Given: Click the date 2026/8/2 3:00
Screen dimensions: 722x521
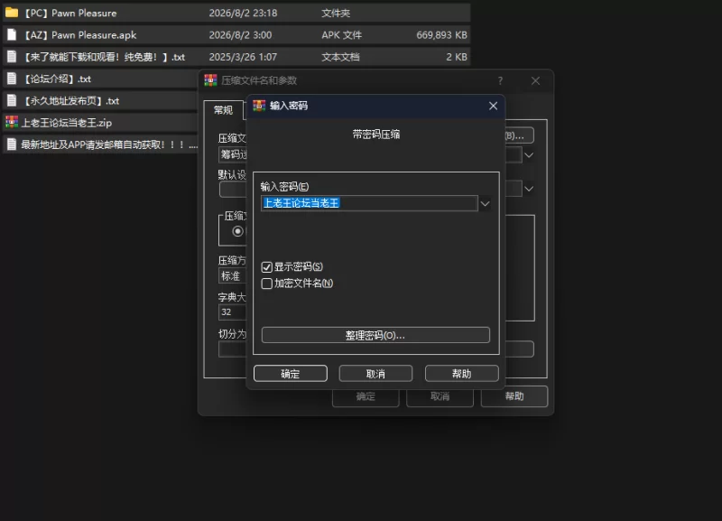Looking at the screenshot, I should [x=240, y=35].
